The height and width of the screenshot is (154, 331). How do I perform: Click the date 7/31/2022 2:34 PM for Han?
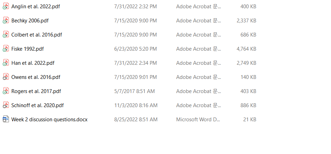pyautogui.click(x=136, y=63)
